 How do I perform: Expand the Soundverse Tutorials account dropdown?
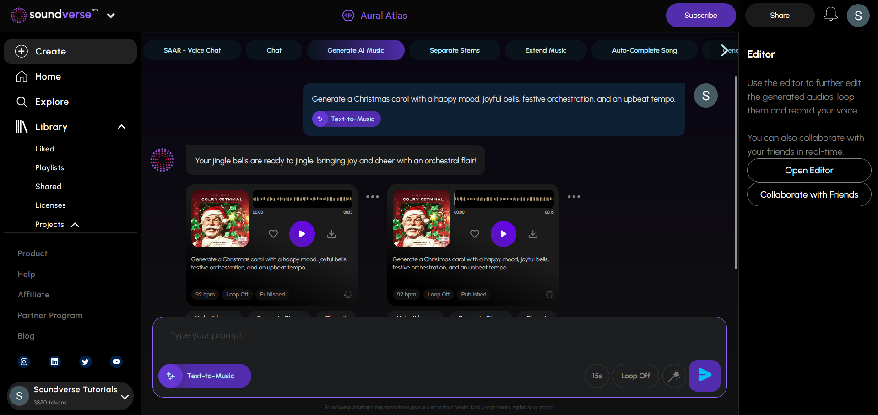pyautogui.click(x=125, y=397)
